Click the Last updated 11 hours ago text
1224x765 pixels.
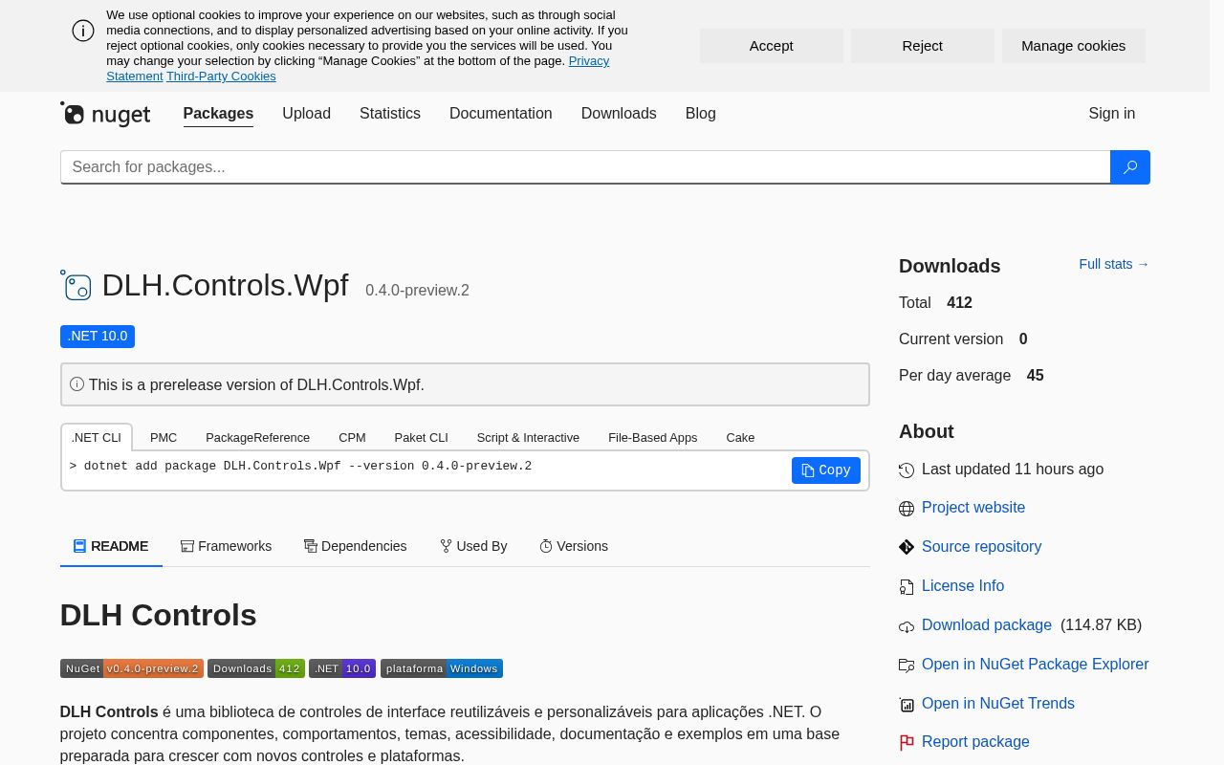point(1013,470)
